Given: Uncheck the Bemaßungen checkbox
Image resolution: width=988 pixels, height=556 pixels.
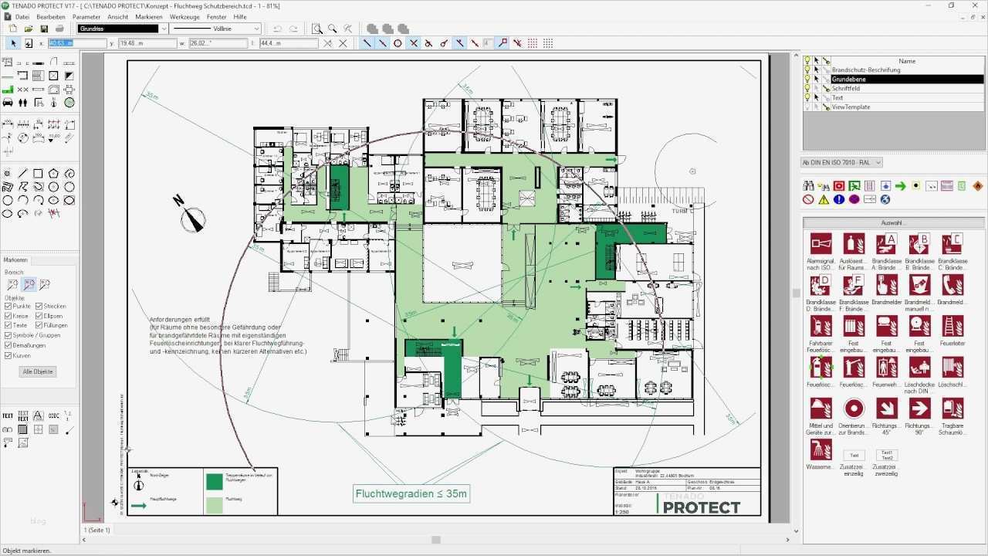Looking at the screenshot, I should (x=8, y=345).
